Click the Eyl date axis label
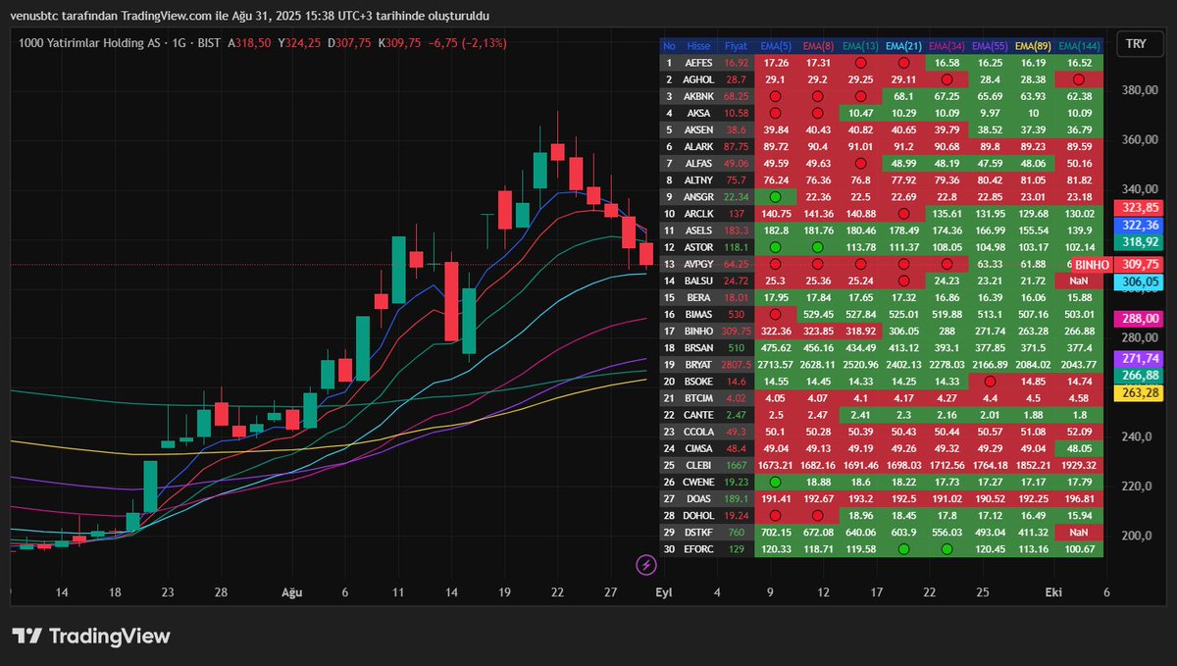 (x=664, y=592)
